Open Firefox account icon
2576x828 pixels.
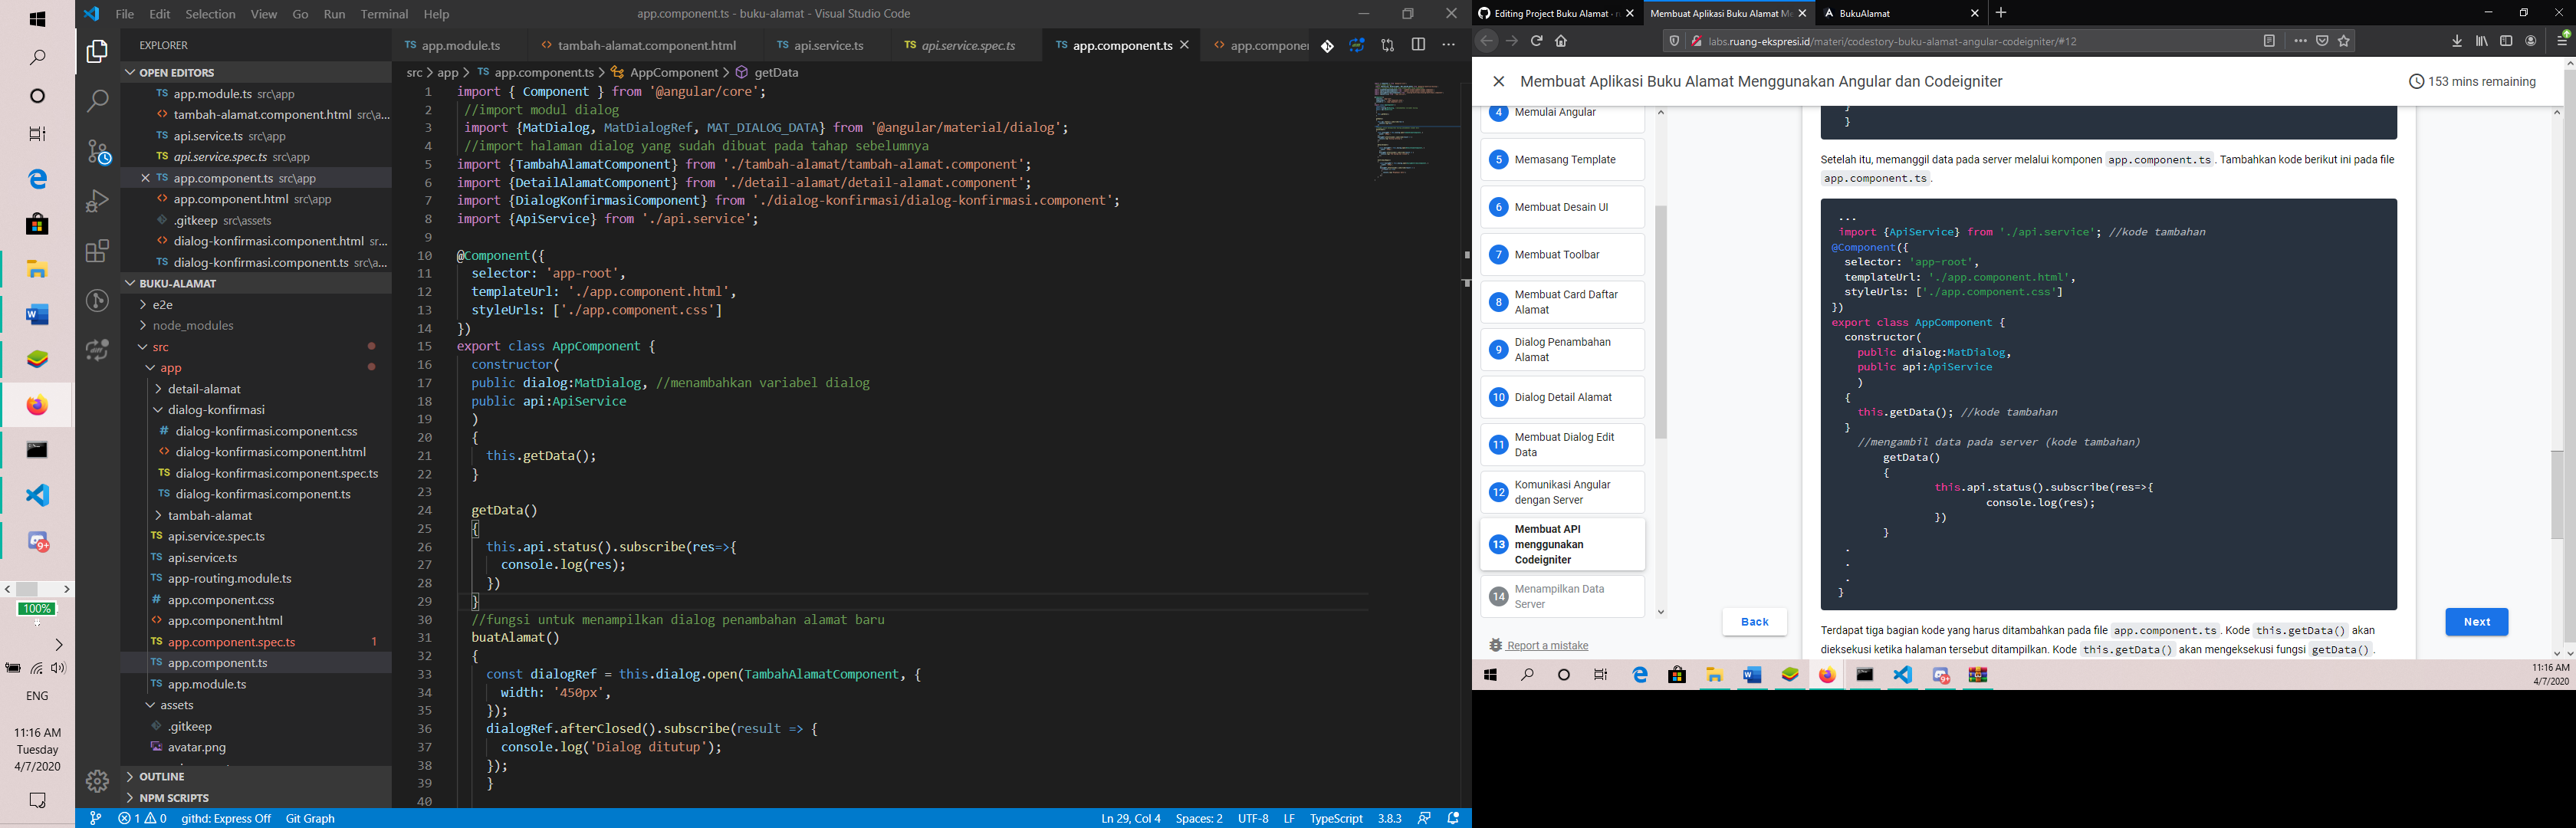2531,41
